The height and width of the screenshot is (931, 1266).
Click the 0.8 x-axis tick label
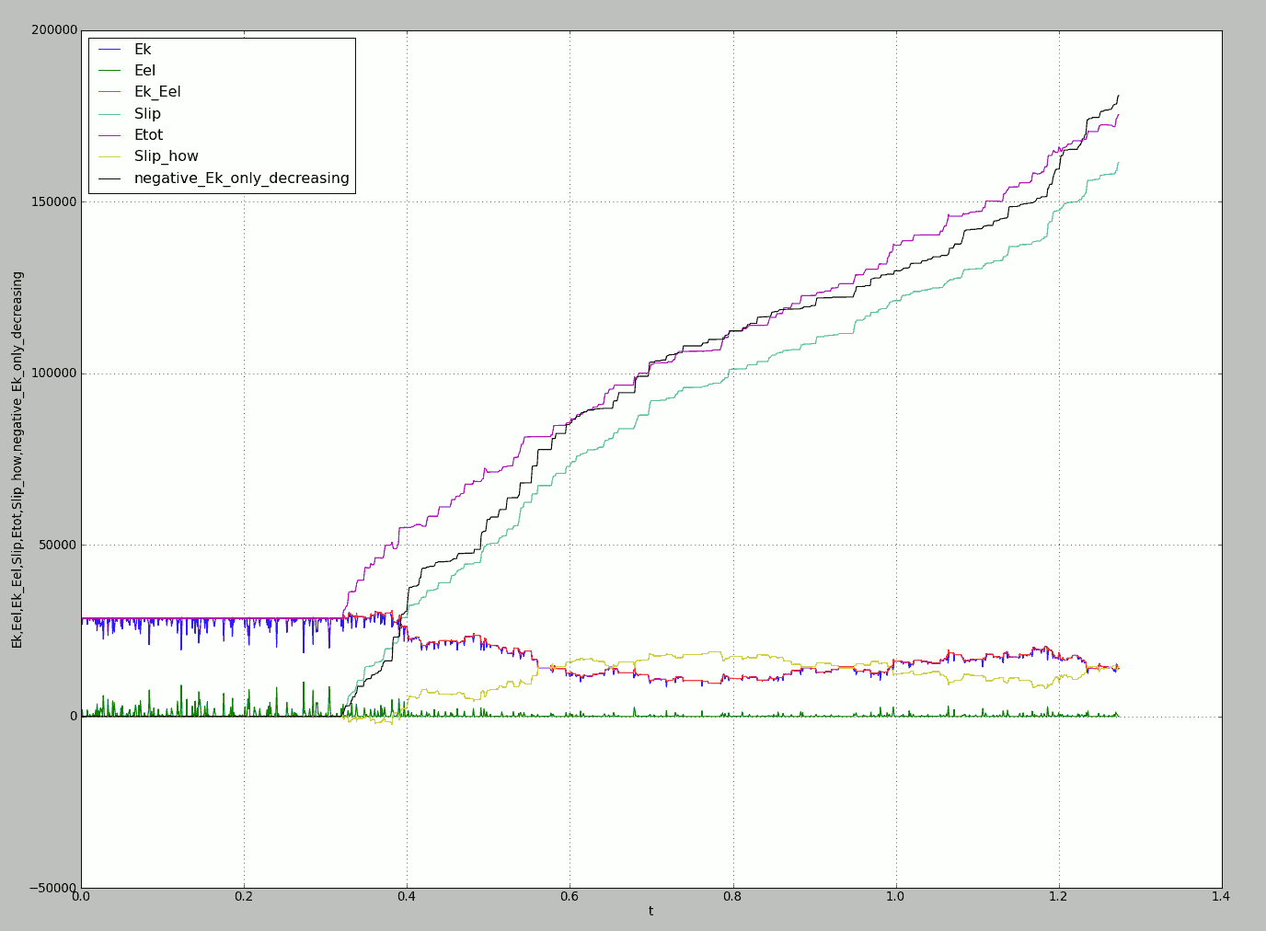click(732, 896)
